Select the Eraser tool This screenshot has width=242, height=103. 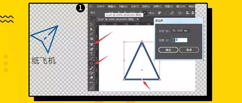(91, 78)
